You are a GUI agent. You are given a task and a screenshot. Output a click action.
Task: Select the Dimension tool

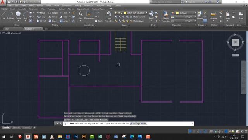pyautogui.click(x=89, y=16)
